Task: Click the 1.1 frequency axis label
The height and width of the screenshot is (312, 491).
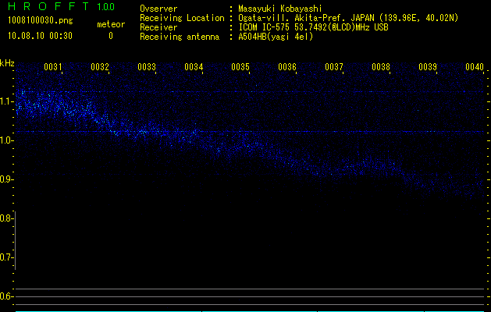Action: (5, 101)
